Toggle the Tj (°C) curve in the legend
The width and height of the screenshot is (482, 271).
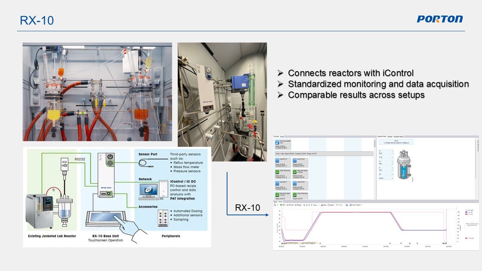click(471, 213)
